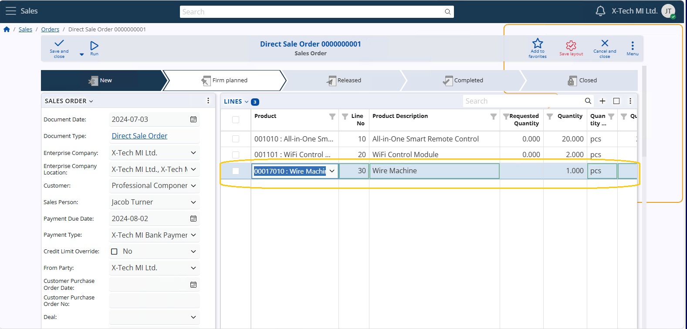Screen dimensions: 687x329
Task: Click the lines badge showing 3
Action: [255, 102]
